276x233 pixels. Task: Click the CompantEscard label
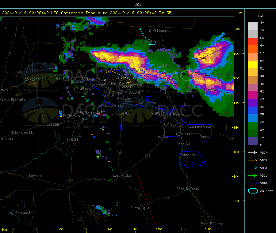[x=201, y=126]
